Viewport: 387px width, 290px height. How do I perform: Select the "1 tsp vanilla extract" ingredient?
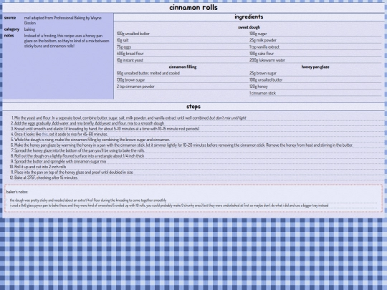click(x=264, y=47)
